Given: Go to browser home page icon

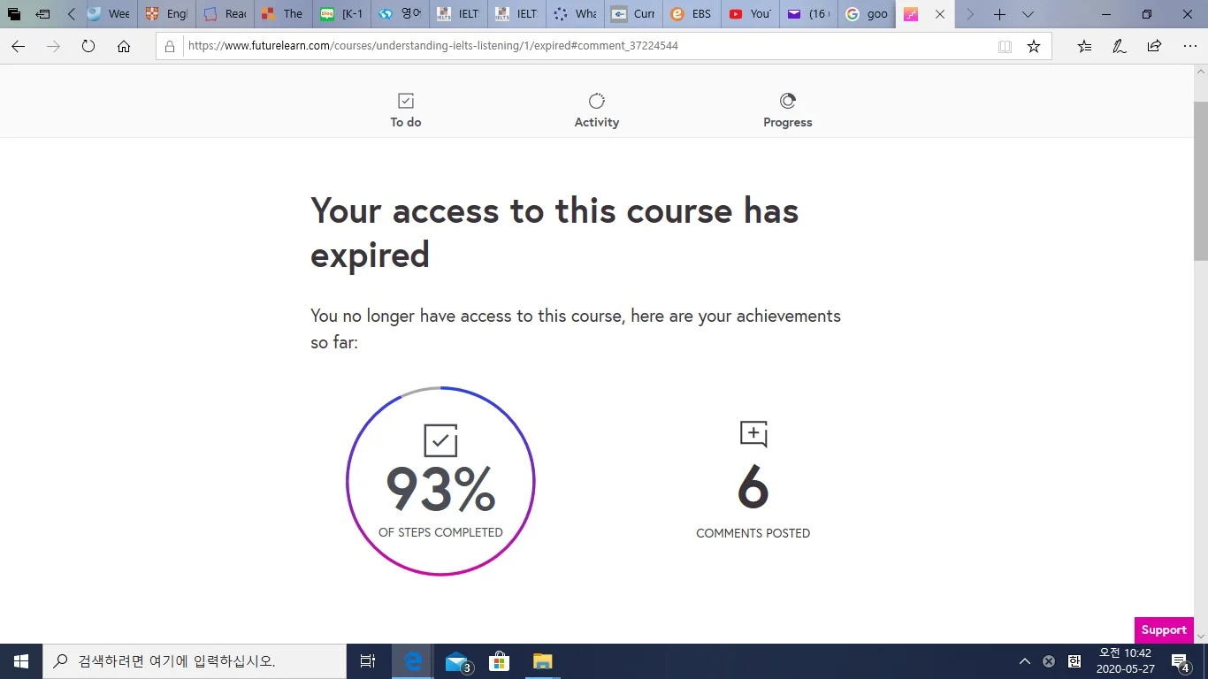Looking at the screenshot, I should pos(124,46).
